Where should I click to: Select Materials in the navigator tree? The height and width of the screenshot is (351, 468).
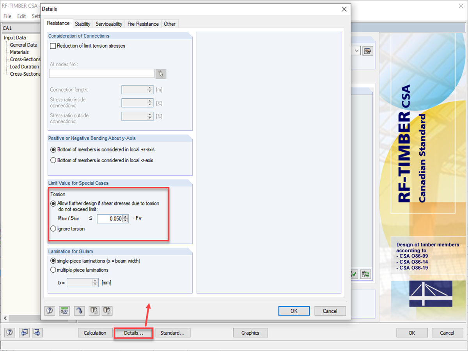19,52
